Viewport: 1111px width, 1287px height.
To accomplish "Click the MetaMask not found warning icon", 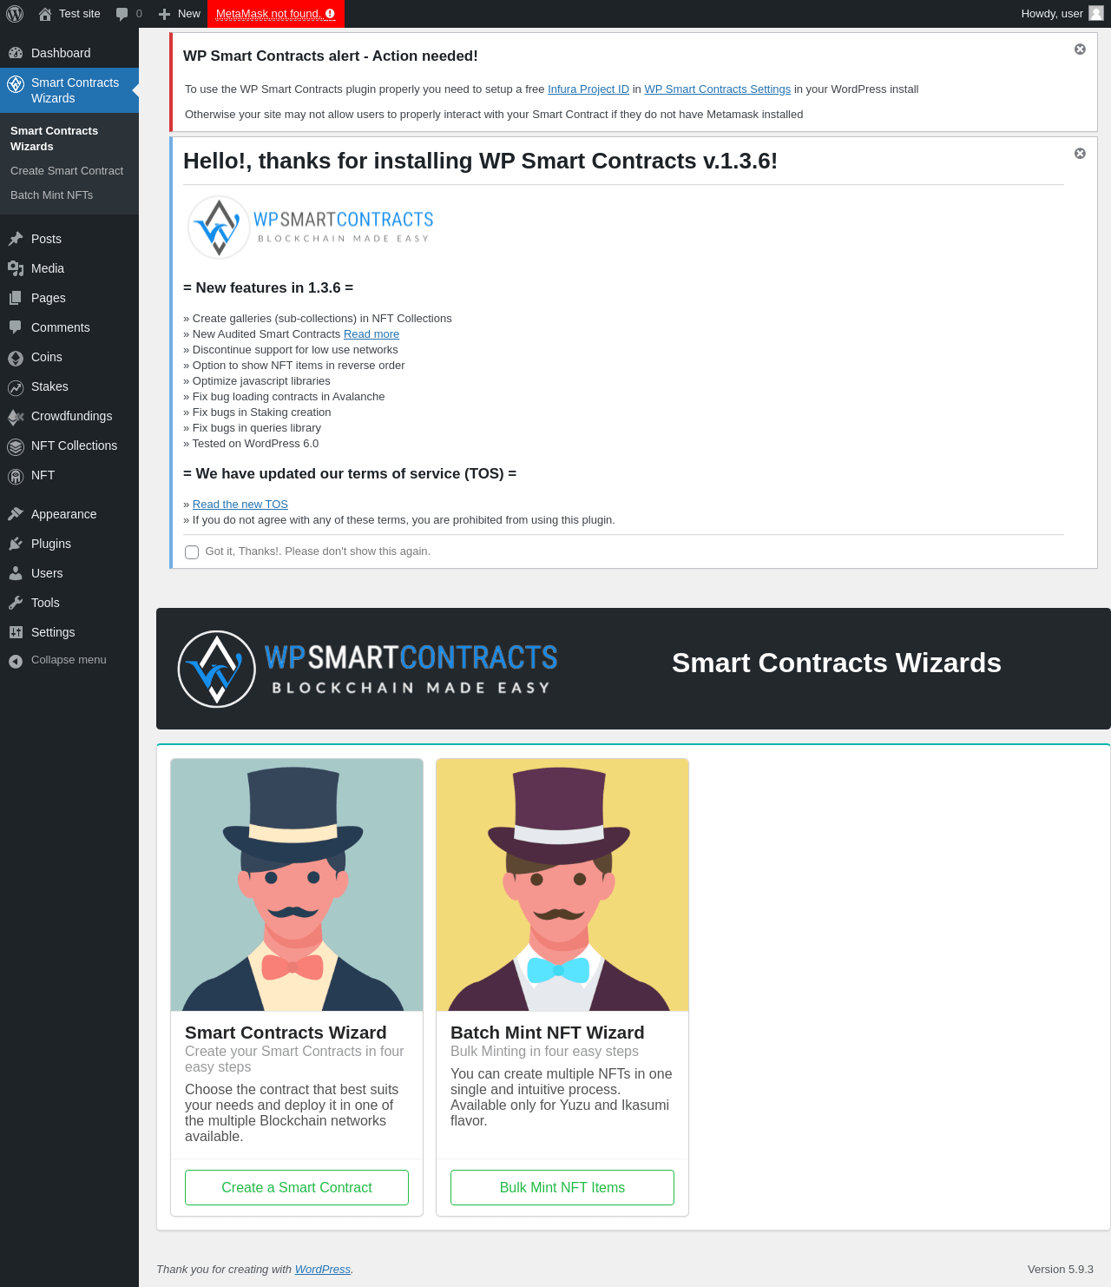I will click(x=330, y=14).
